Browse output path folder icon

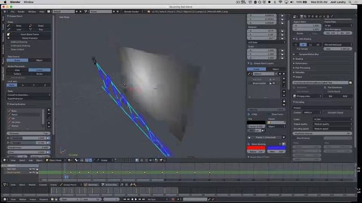[x=351, y=82]
